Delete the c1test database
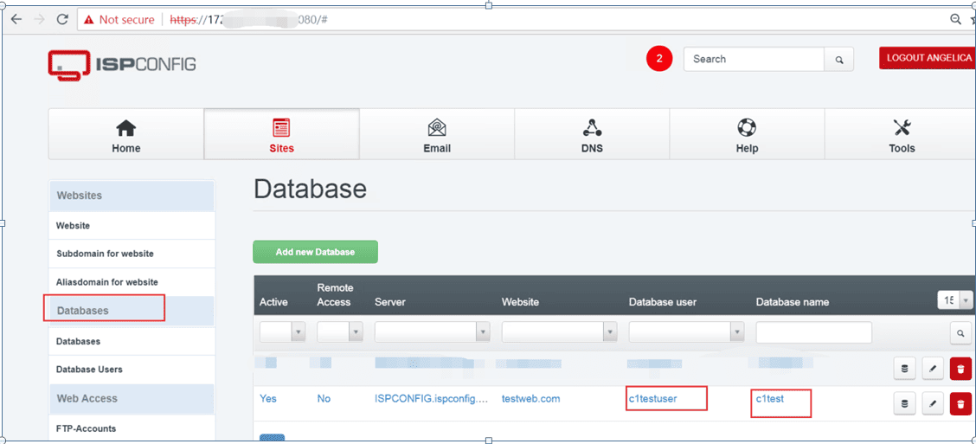This screenshot has height=444, width=976. [x=960, y=403]
